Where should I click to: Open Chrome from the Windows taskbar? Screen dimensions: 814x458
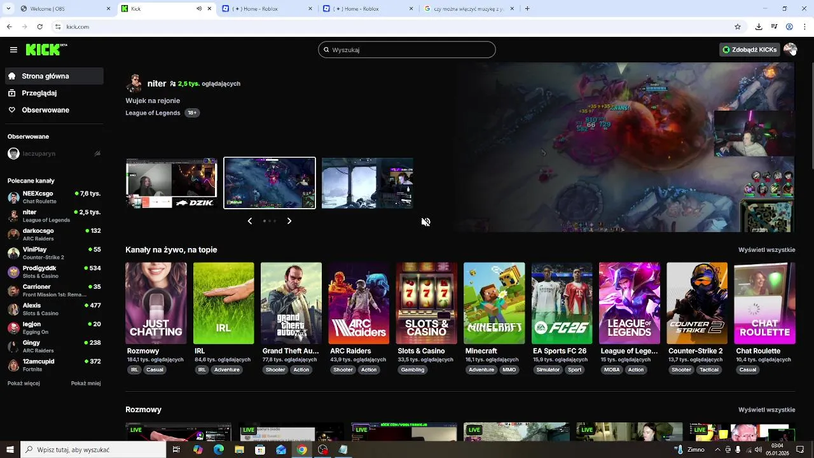(x=302, y=450)
